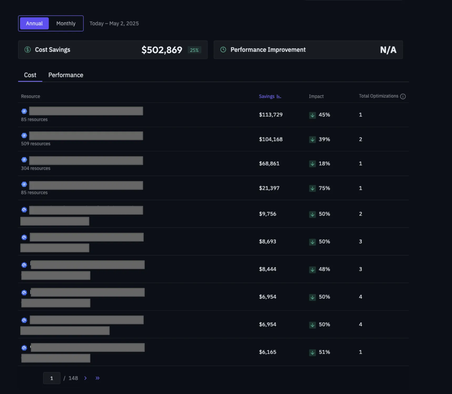Click the Performance Improvement clock icon
The width and height of the screenshot is (452, 394).
pyautogui.click(x=223, y=50)
